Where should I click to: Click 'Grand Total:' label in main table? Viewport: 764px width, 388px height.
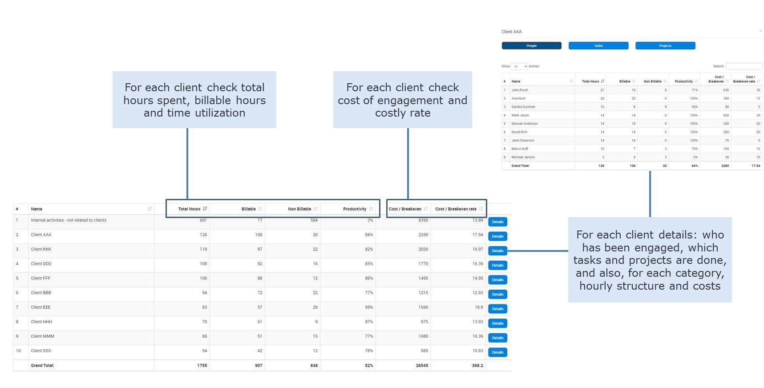[x=42, y=365]
